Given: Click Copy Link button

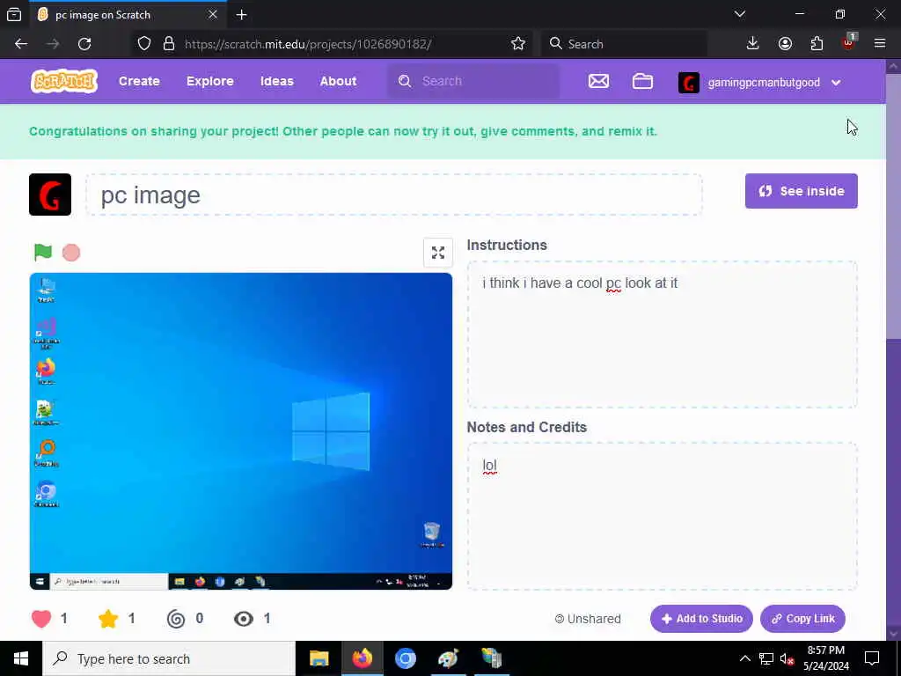Looking at the screenshot, I should (x=802, y=619).
